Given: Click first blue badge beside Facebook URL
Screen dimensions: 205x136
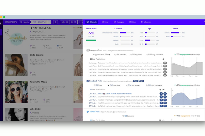Looking at the screenshot, I should point(136,81).
